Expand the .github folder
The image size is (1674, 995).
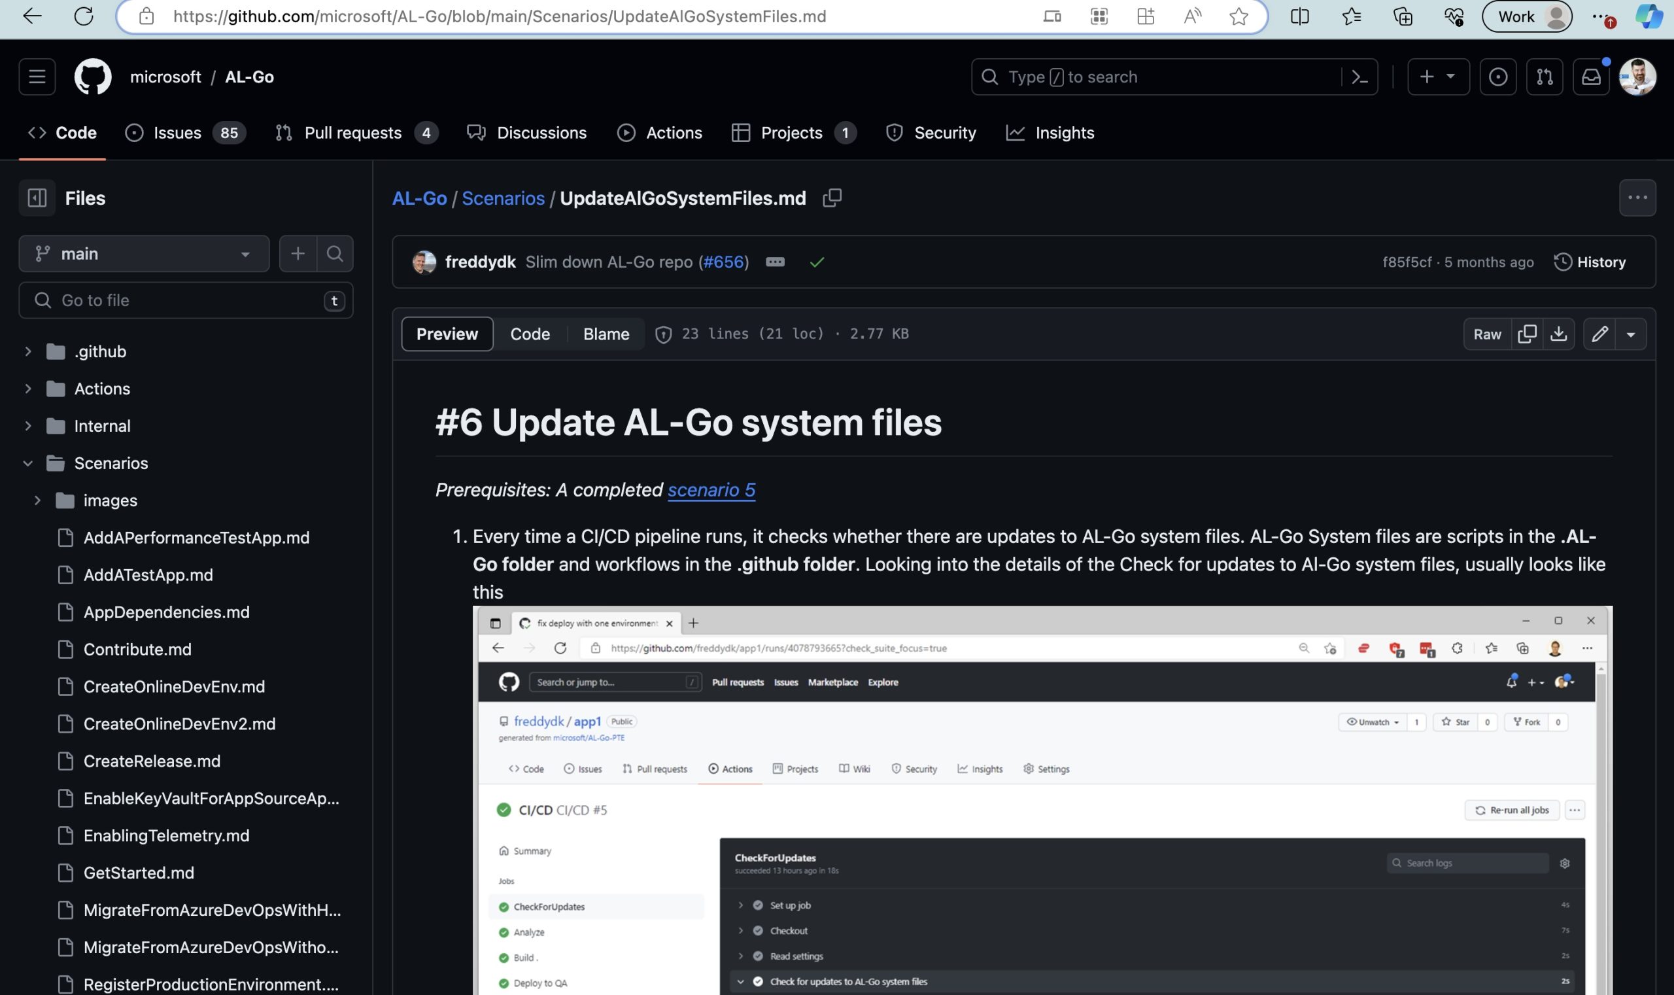[x=28, y=351]
